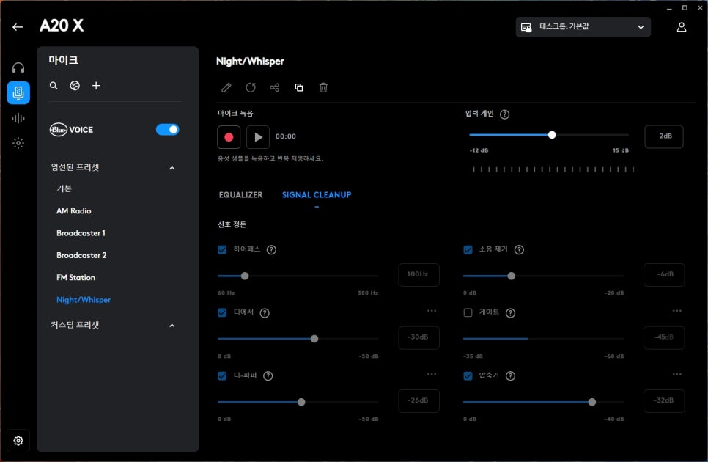The image size is (708, 462).
Task: Choose the AM Radio preset
Action: click(x=74, y=211)
